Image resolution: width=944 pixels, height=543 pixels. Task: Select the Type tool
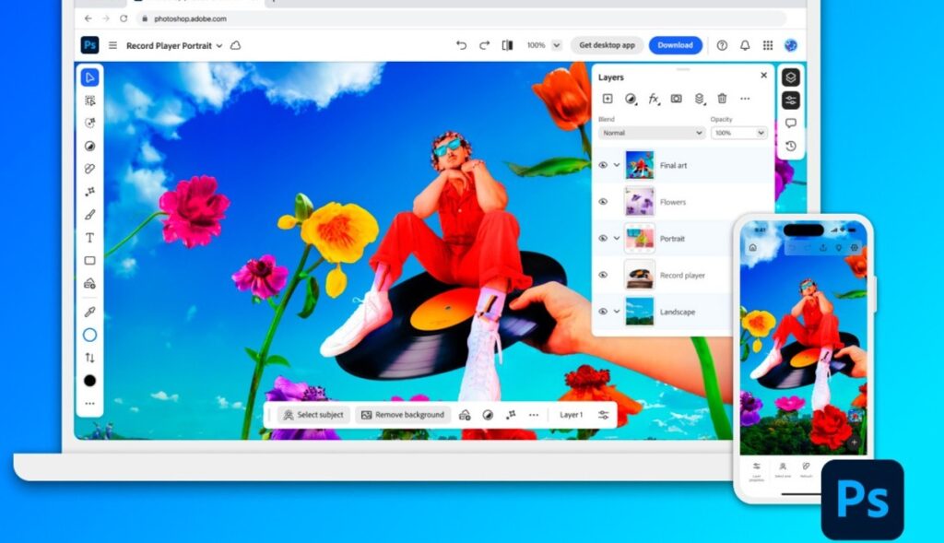point(88,237)
